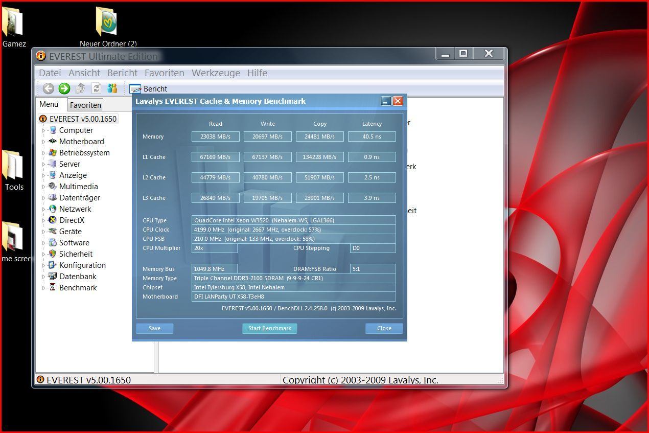Click the CPU Type field QuadCore Intel Xeon W3520
This screenshot has width=649, height=433.
293,220
